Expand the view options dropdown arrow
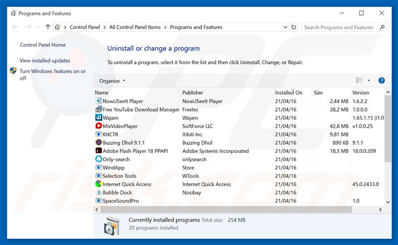Screen dimensions: 398x245 coord(369,80)
